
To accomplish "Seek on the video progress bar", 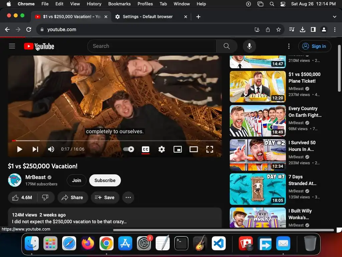I will 115,141.
